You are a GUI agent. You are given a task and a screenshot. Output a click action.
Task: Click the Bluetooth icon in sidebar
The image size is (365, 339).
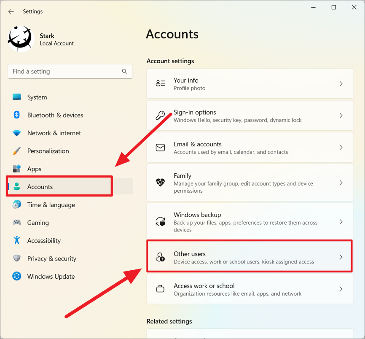17,115
